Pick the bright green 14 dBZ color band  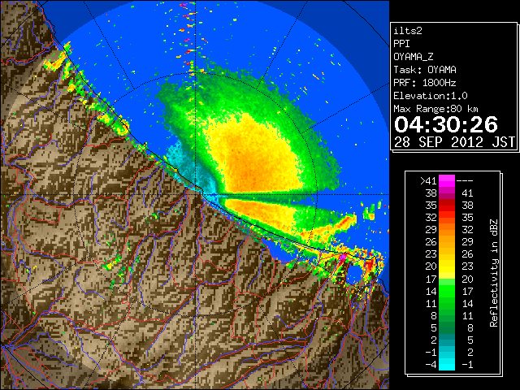(x=447, y=291)
